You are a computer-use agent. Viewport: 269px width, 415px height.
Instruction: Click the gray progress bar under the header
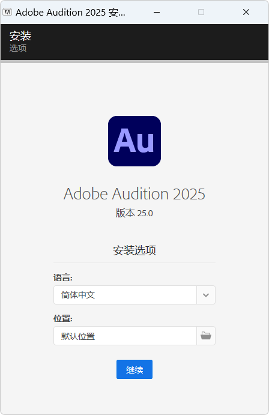pyautogui.click(x=134, y=61)
